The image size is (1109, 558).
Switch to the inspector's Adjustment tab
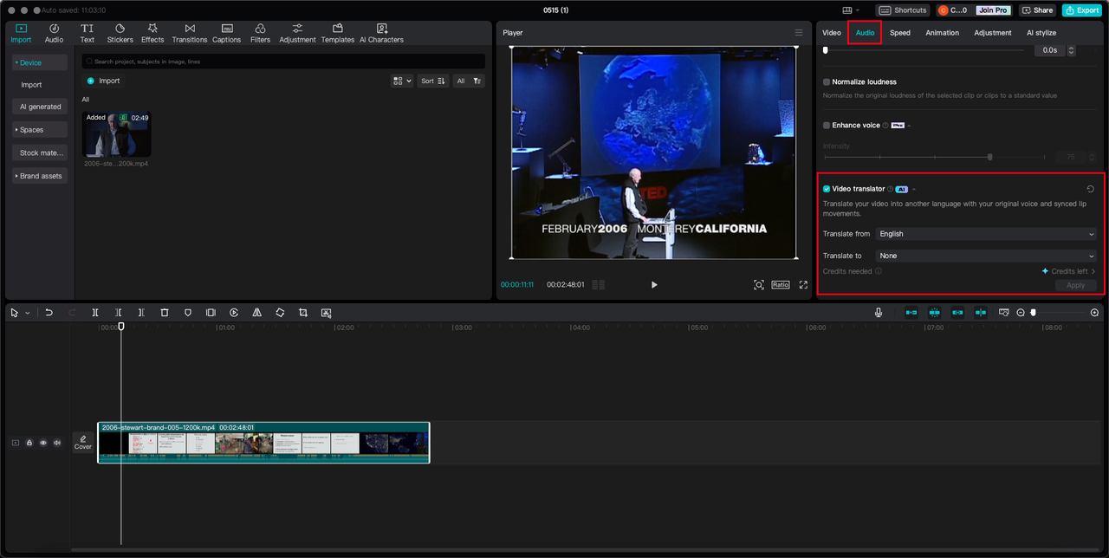(x=993, y=33)
